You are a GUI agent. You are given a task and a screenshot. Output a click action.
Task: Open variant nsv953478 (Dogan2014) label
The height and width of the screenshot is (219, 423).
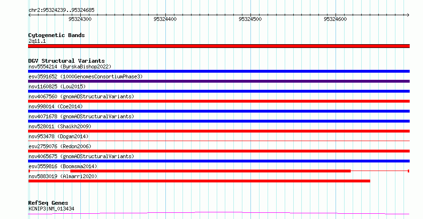coord(58,136)
